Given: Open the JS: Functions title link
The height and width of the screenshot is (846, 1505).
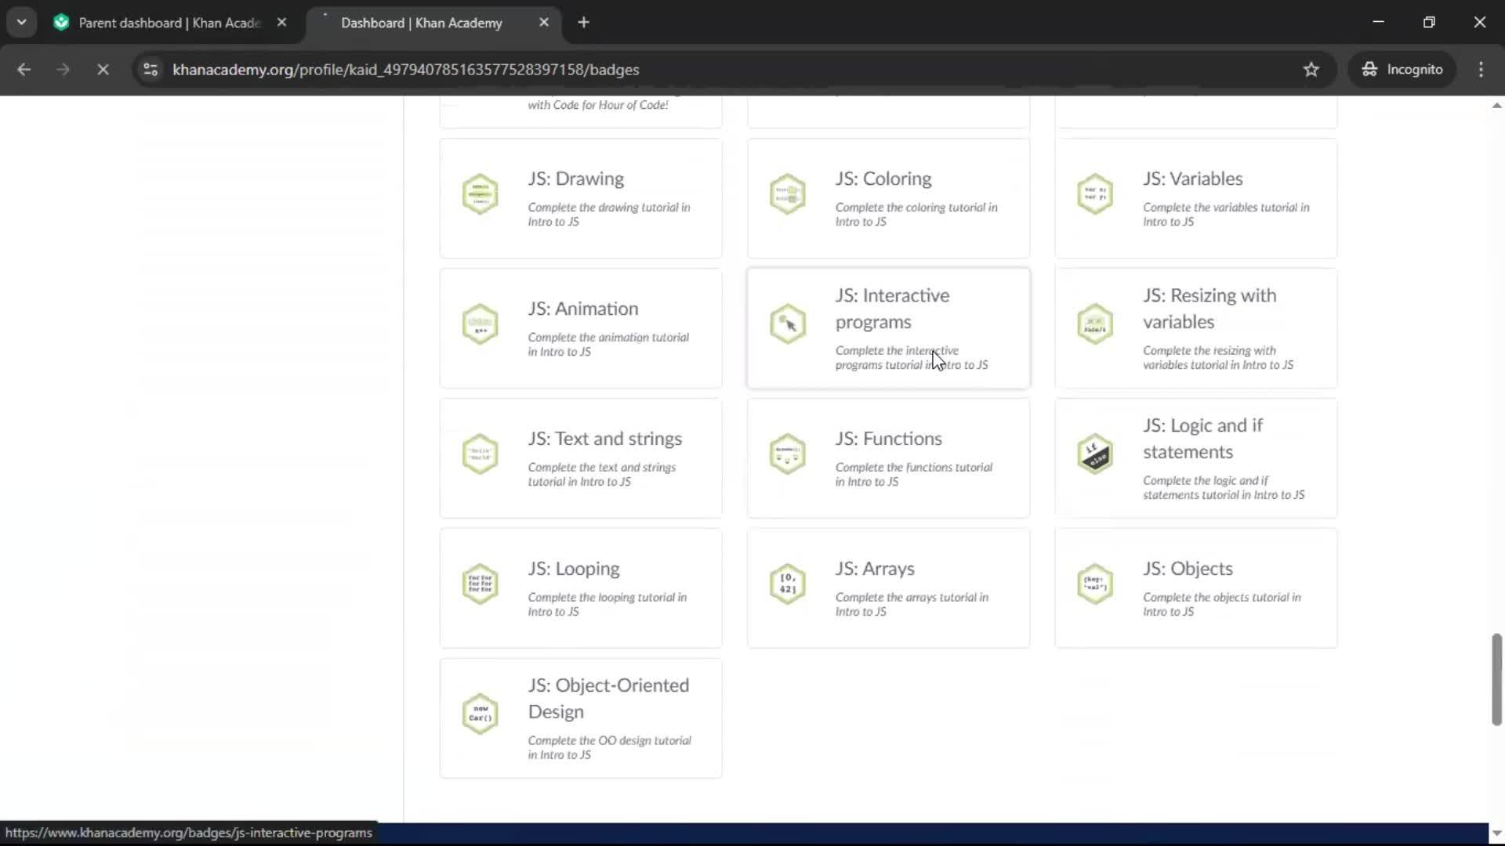Looking at the screenshot, I should (x=888, y=439).
